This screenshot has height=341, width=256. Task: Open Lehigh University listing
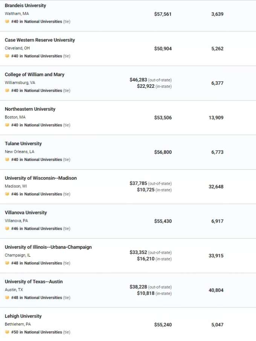[x=23, y=316]
